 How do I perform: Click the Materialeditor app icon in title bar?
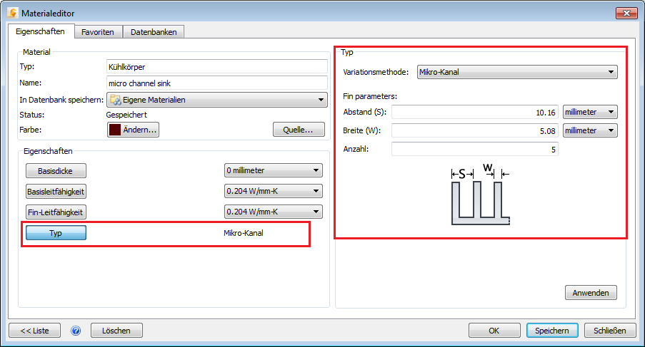tap(13, 13)
